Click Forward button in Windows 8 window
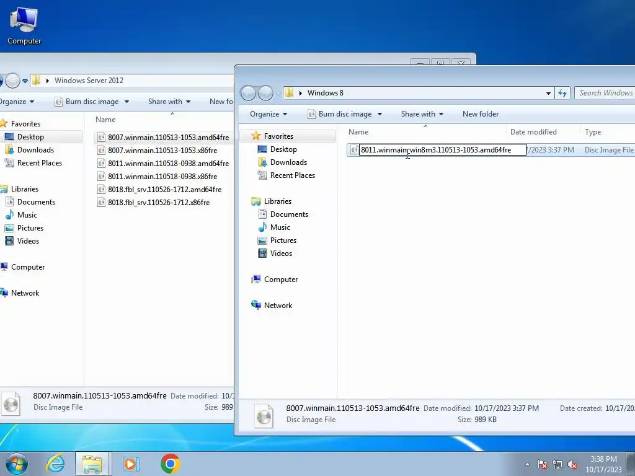This screenshot has height=476, width=635. coord(265,93)
